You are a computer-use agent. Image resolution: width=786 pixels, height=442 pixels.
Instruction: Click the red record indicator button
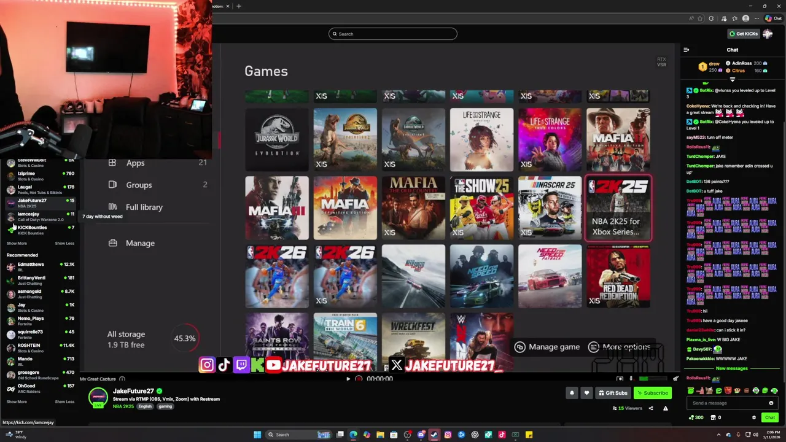(x=359, y=379)
